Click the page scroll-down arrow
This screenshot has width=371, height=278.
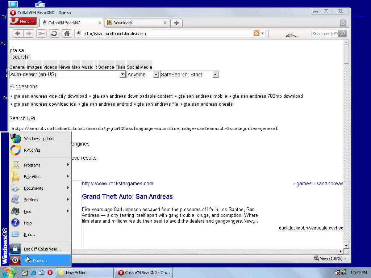click(346, 246)
